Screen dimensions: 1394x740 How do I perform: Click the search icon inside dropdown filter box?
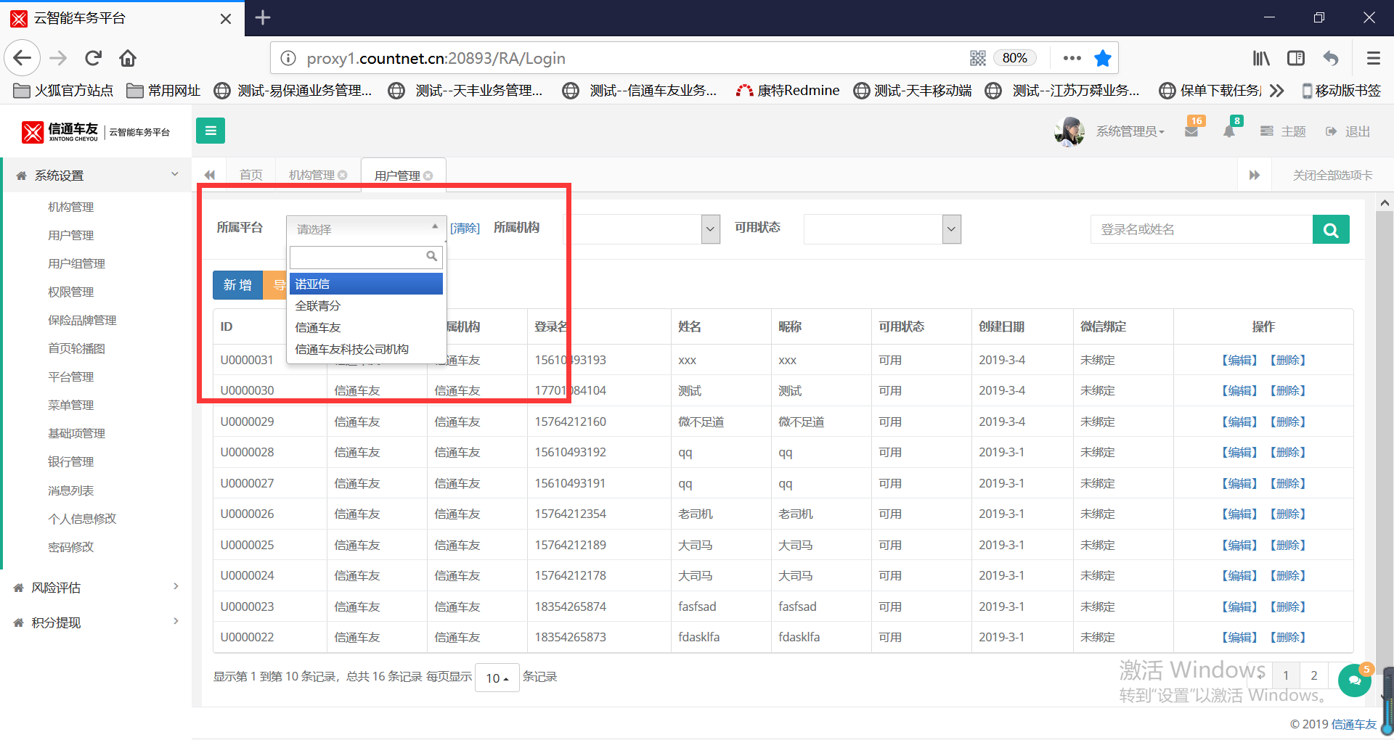(x=431, y=256)
